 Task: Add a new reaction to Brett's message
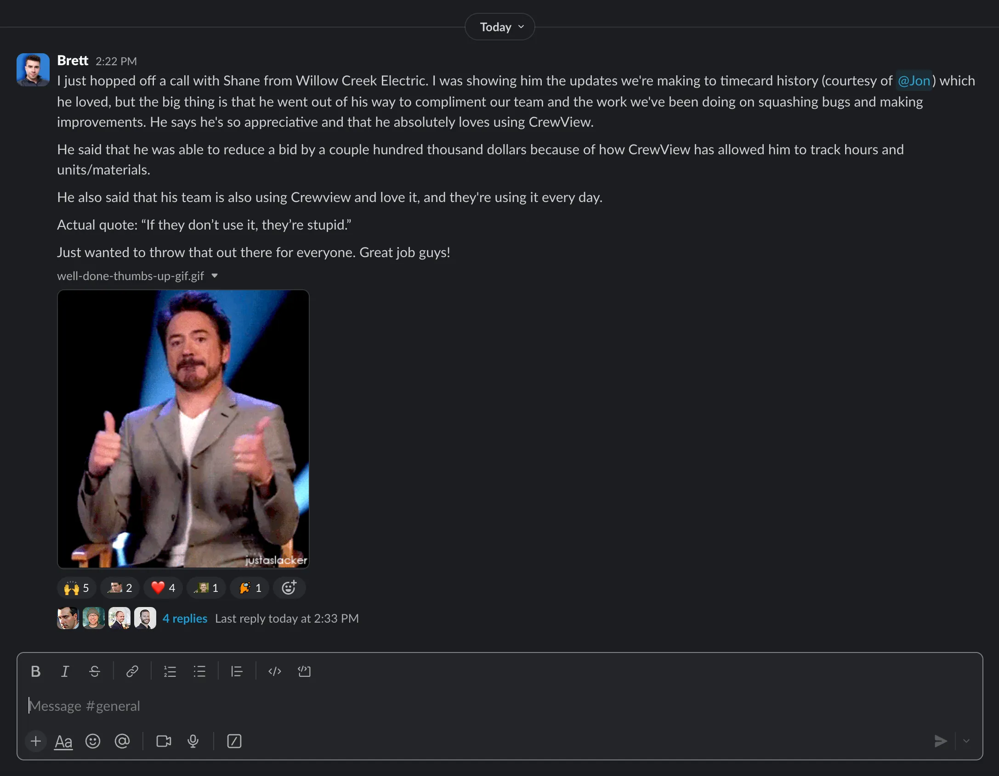tap(289, 588)
